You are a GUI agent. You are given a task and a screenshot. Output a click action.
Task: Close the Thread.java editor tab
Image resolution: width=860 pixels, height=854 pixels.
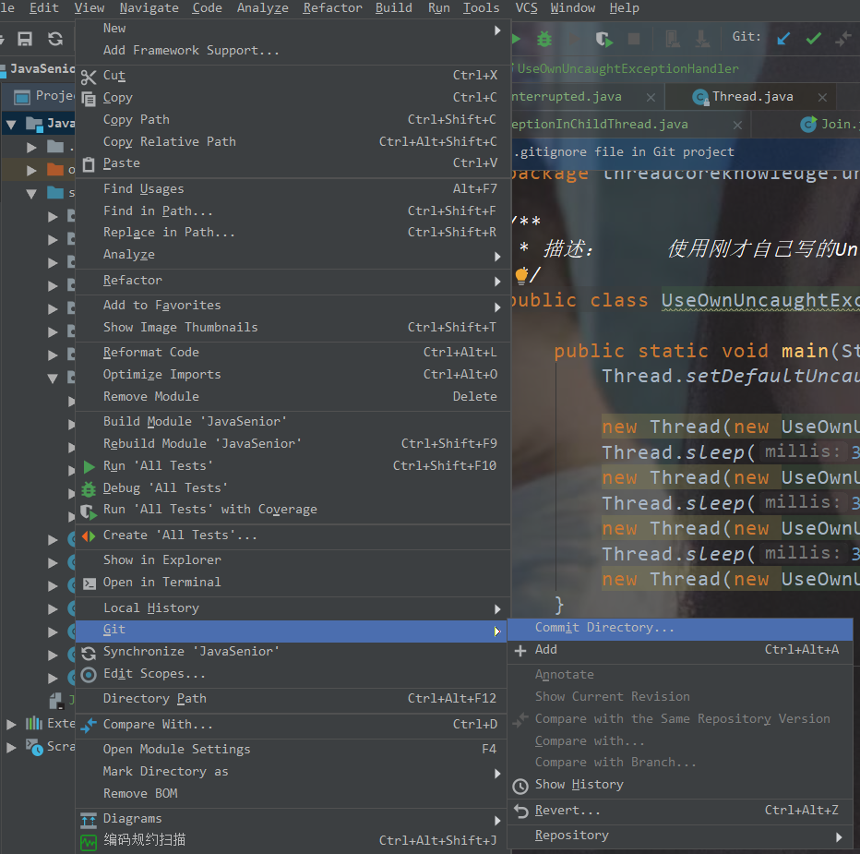coord(823,97)
